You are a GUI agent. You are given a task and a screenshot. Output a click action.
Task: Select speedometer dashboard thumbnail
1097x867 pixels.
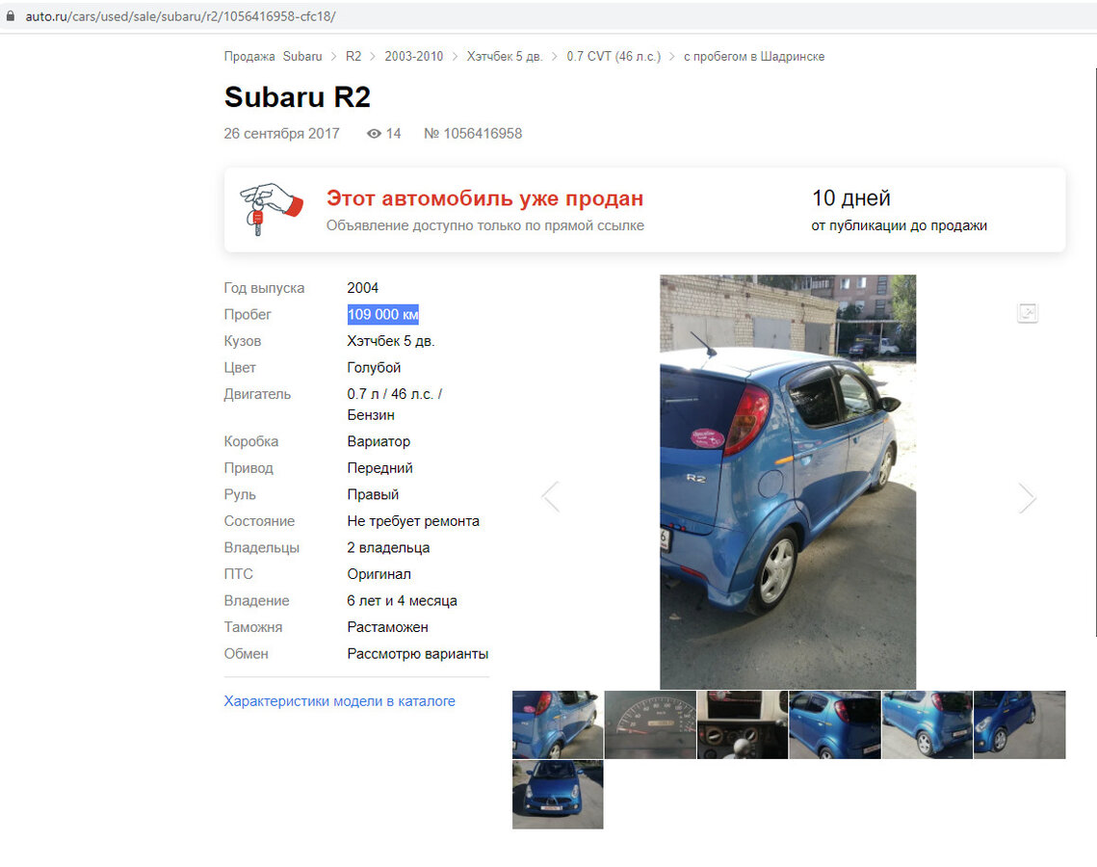tap(650, 724)
